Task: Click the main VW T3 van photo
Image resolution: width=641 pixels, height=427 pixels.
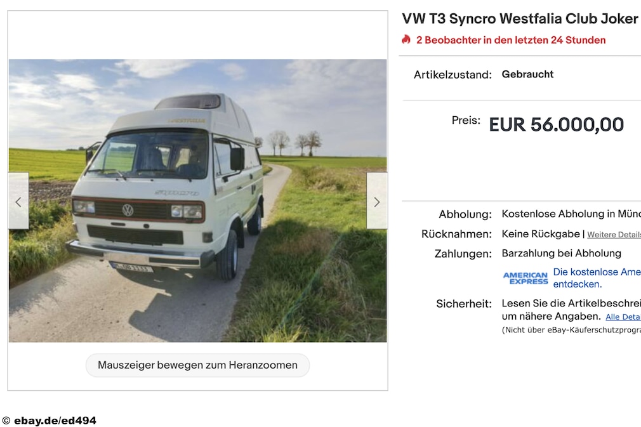Action: [197, 200]
